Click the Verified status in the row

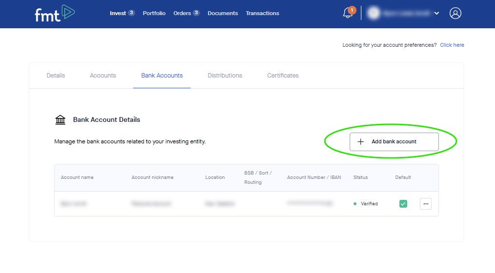[x=369, y=204]
